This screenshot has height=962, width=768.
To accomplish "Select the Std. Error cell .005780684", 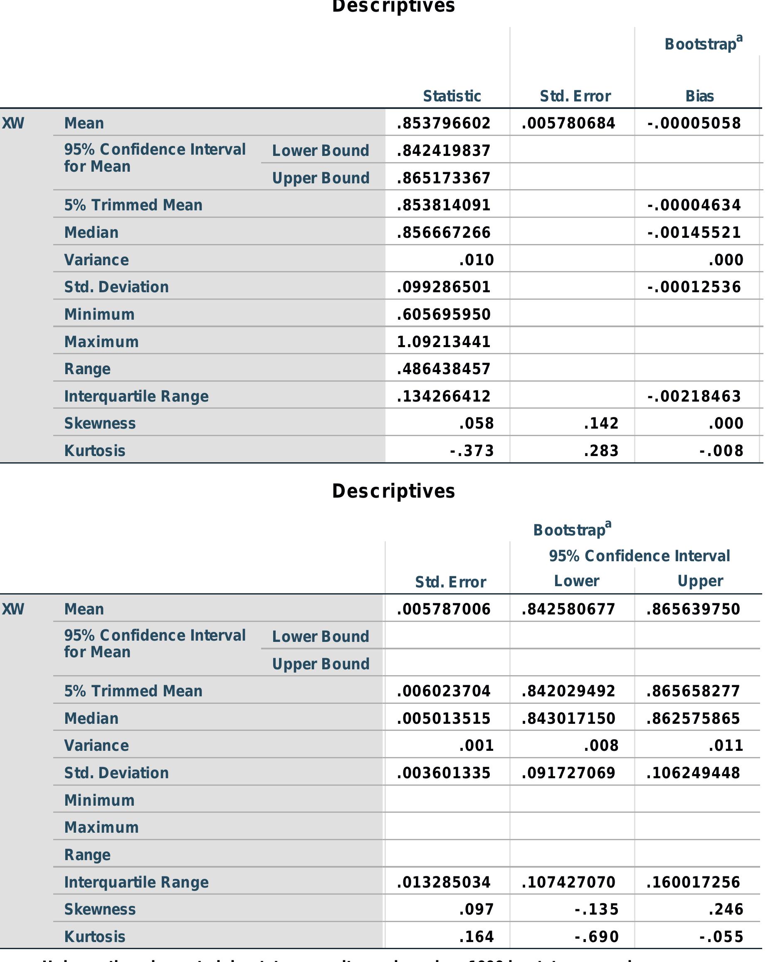I will pos(568,123).
